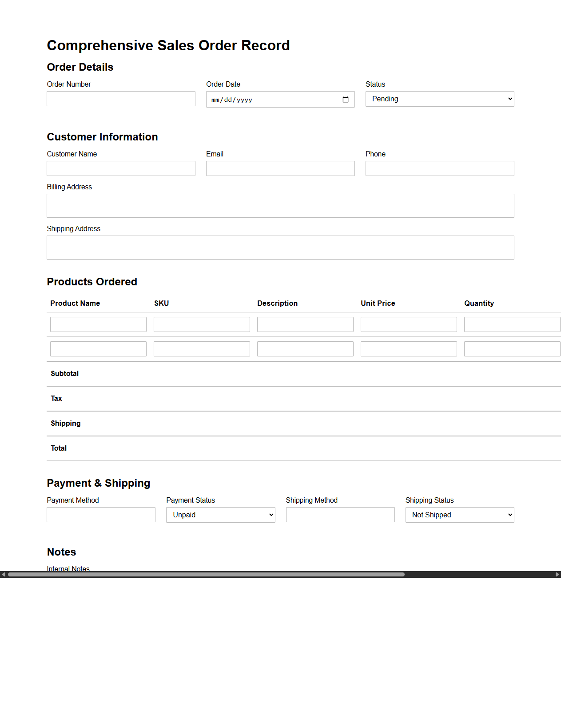The width and height of the screenshot is (561, 712).
Task: Open the Status dropdown showing Pending
Action: pos(440,99)
